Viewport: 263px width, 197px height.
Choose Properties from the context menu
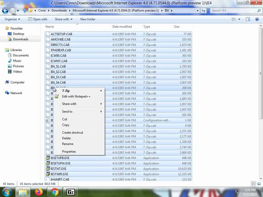click(79, 152)
